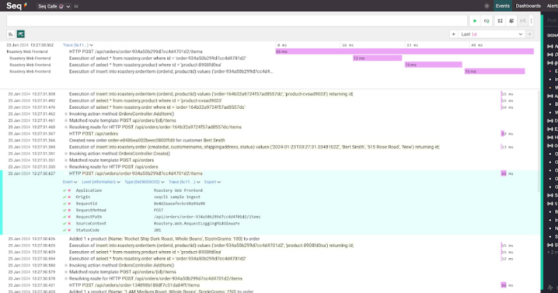Go to previous time range with left arrow
558x293 pixels.
(x=455, y=33)
